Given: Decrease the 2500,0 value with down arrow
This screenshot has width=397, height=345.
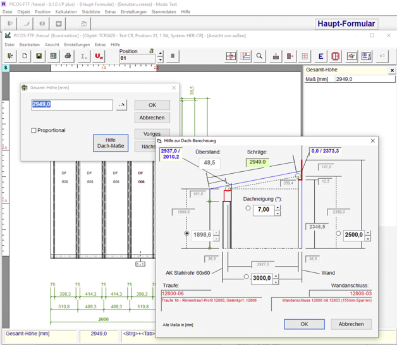Looking at the screenshot, I should pyautogui.click(x=369, y=238).
